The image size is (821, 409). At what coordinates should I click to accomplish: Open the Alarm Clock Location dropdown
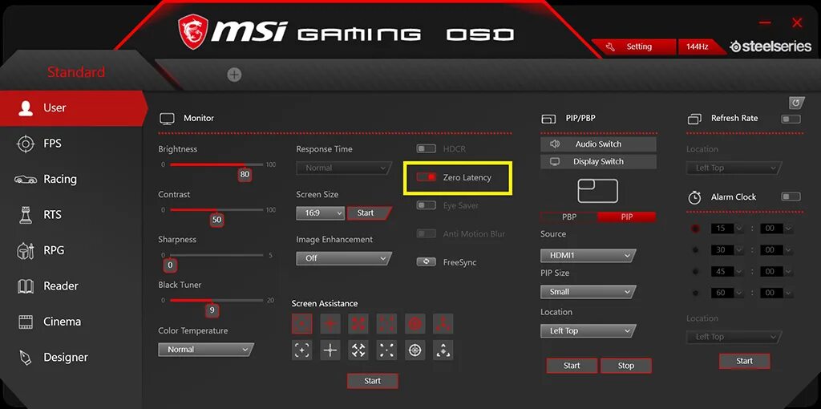click(x=734, y=337)
